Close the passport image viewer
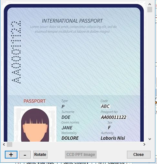 pyautogui.click(x=139, y=155)
